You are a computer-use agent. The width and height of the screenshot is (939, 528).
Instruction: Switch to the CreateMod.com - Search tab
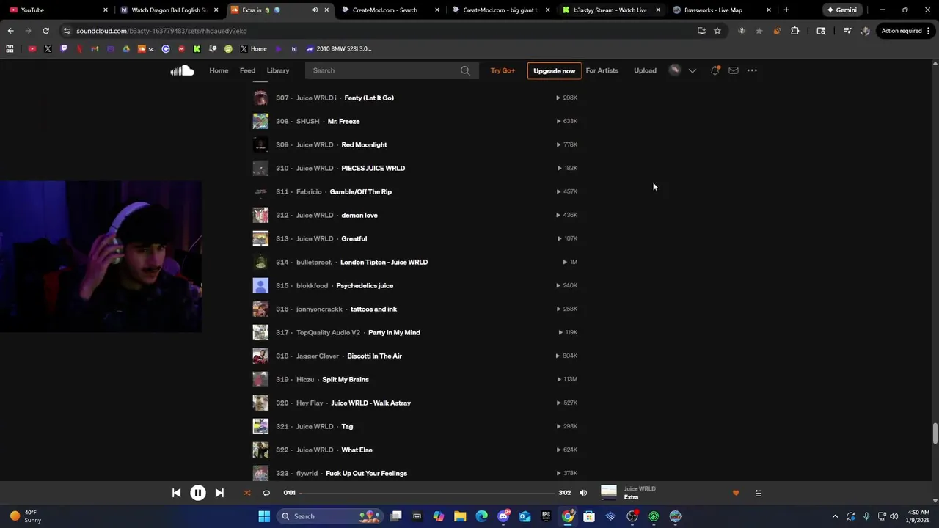click(x=390, y=10)
